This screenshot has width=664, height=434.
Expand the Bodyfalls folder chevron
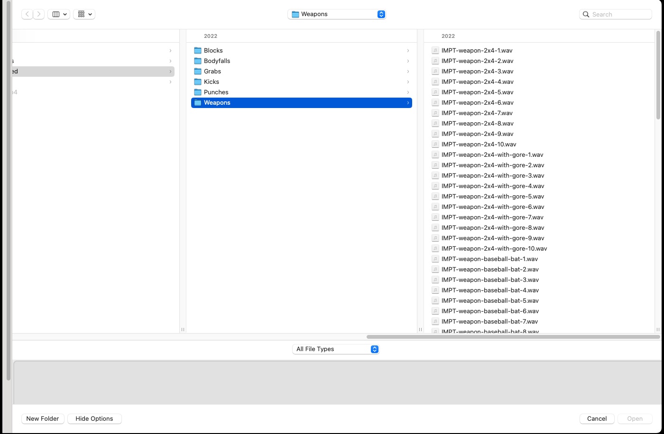(408, 61)
